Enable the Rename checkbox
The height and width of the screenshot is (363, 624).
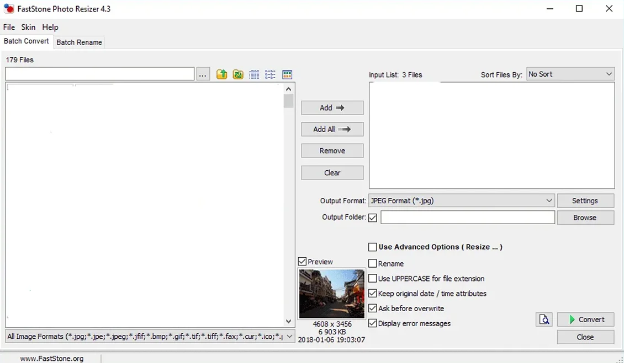(373, 263)
